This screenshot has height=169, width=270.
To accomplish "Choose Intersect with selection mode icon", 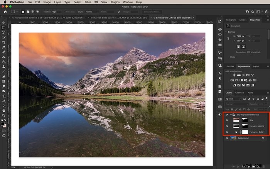I will point(38,12).
